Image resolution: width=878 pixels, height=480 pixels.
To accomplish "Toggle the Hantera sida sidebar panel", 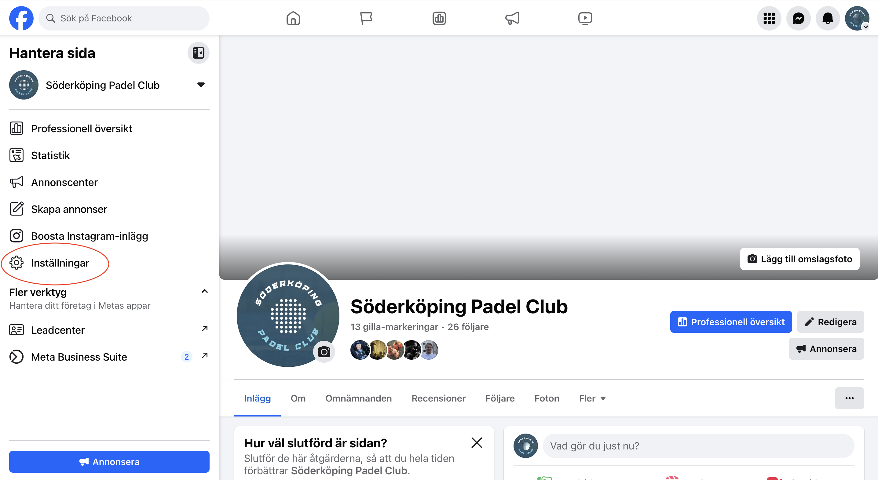I will coord(198,53).
